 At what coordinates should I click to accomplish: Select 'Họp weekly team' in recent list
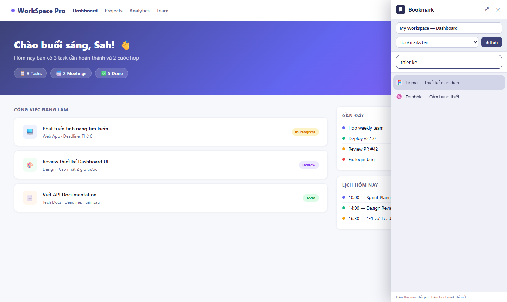[x=366, y=128]
